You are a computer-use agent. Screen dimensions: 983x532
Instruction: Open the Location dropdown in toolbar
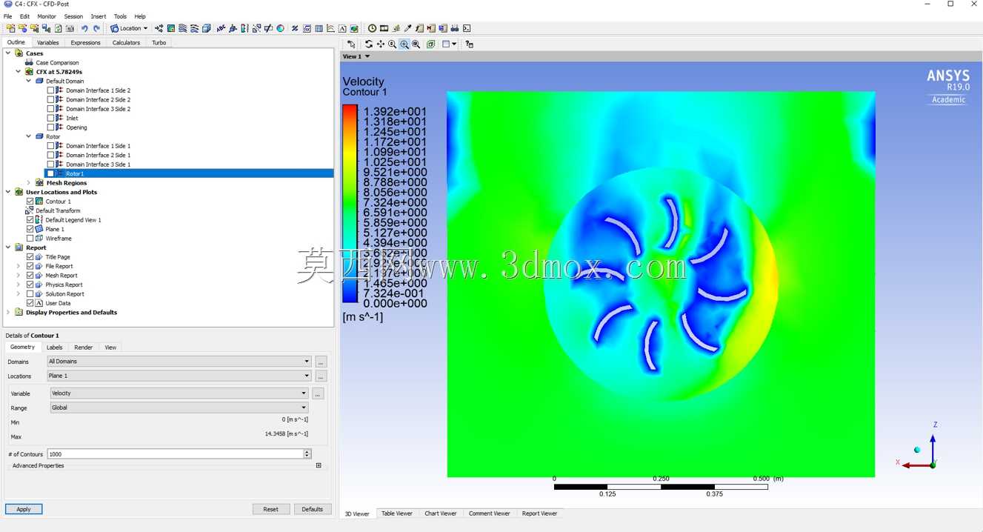130,28
